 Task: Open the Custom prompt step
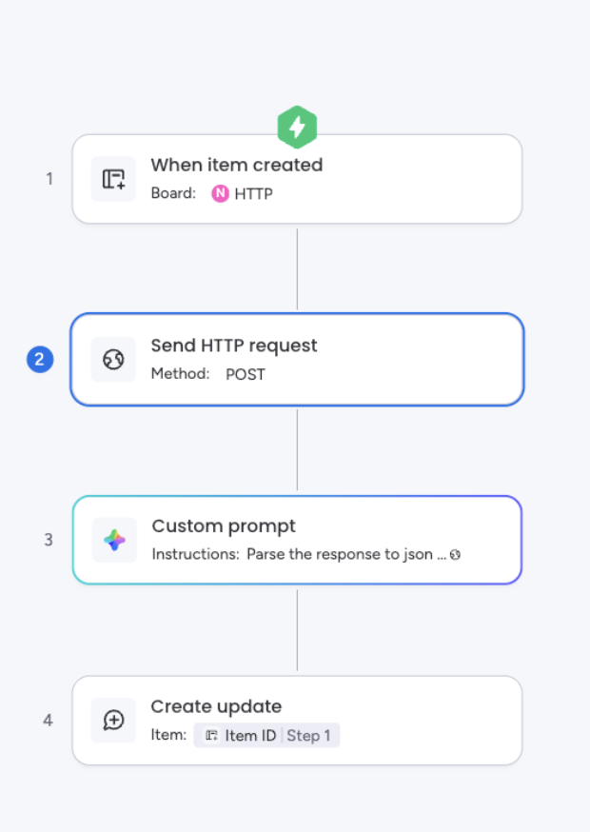pyautogui.click(x=297, y=540)
